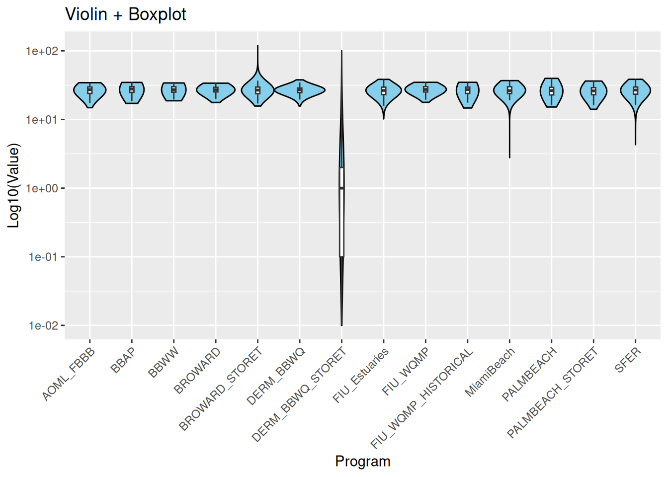The height and width of the screenshot is (477, 668).
Task: Click the BROWARD x-axis label
Action: 197,371
